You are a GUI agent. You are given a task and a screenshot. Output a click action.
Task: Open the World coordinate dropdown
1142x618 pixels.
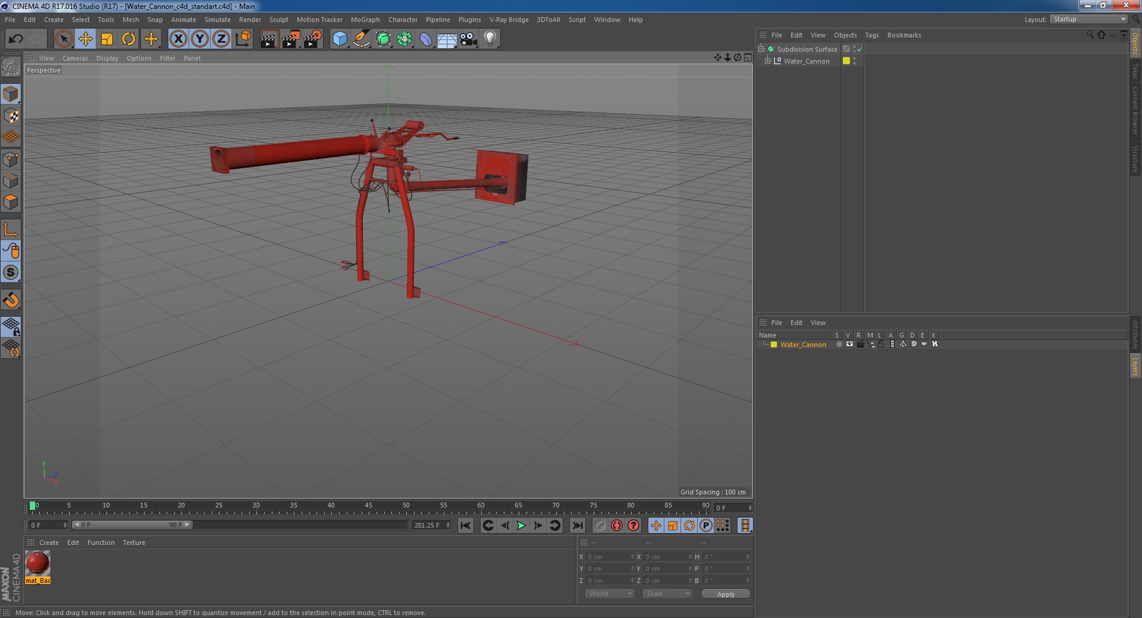[x=610, y=594]
